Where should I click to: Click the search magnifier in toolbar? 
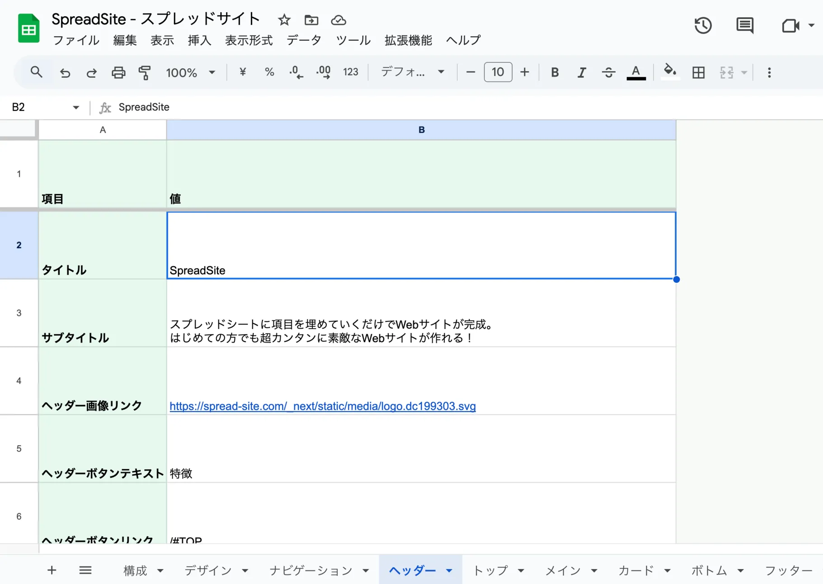tap(37, 72)
